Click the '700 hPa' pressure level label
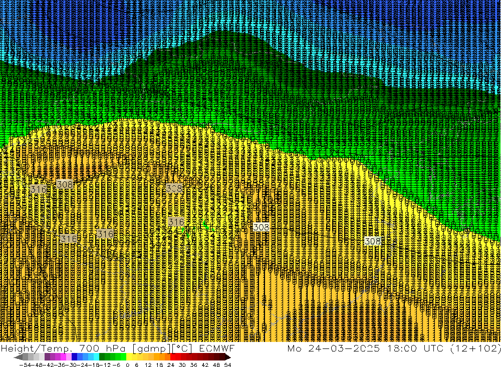Screen dimensions: 501x367 (x=102, y=348)
